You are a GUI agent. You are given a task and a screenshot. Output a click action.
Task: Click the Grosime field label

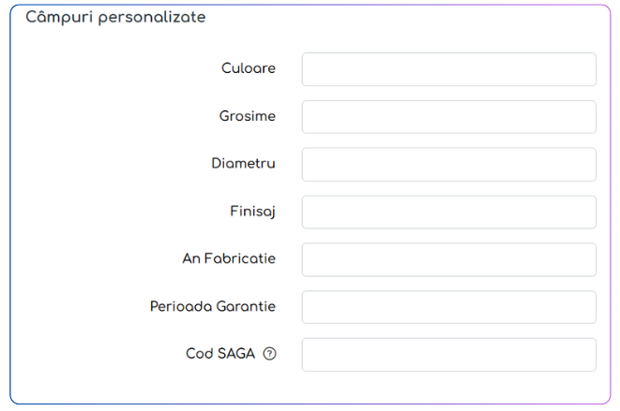tap(248, 116)
